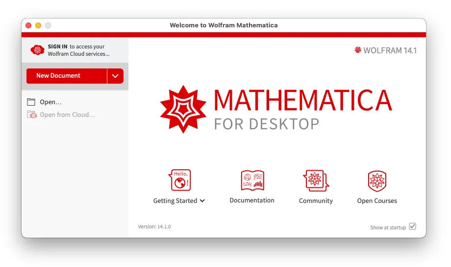
Task: Select Open from Cloud… option
Action: tap(67, 115)
